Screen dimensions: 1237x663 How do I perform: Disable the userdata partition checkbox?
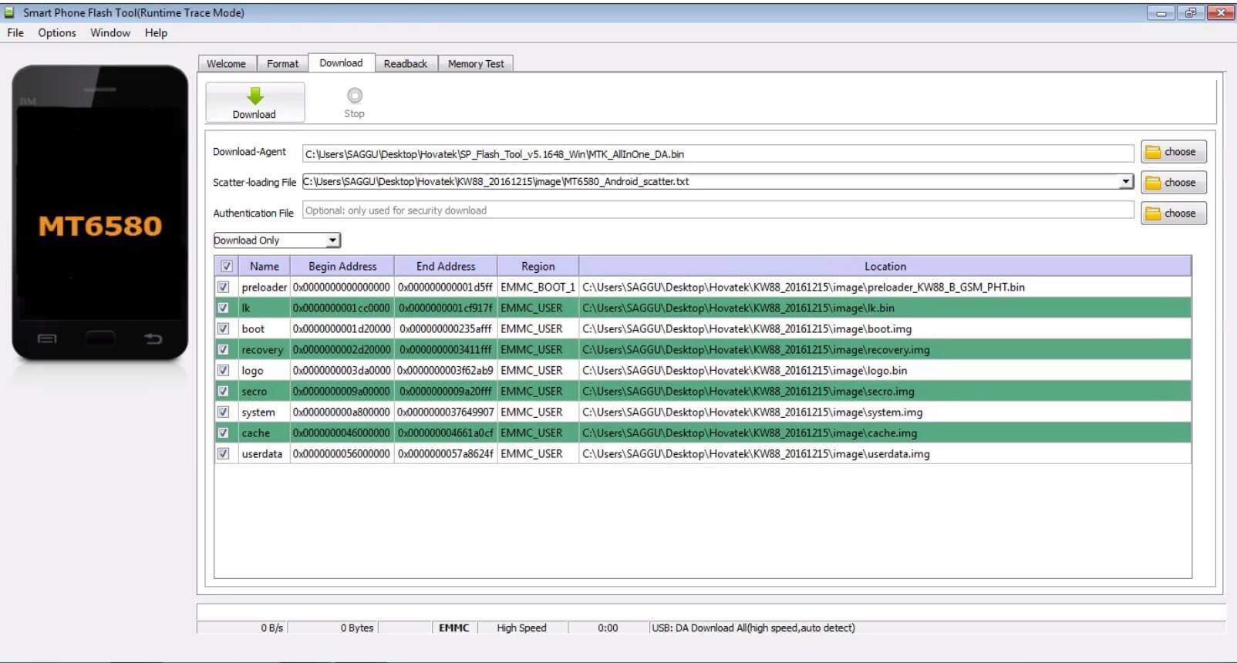[x=224, y=454]
